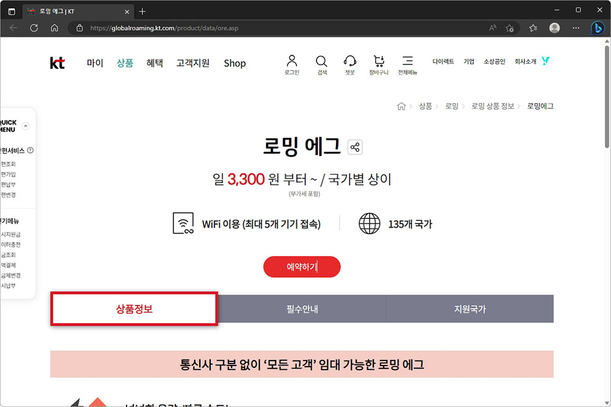
Task: Close the 로밍 에그 browser tab
Action: point(126,12)
